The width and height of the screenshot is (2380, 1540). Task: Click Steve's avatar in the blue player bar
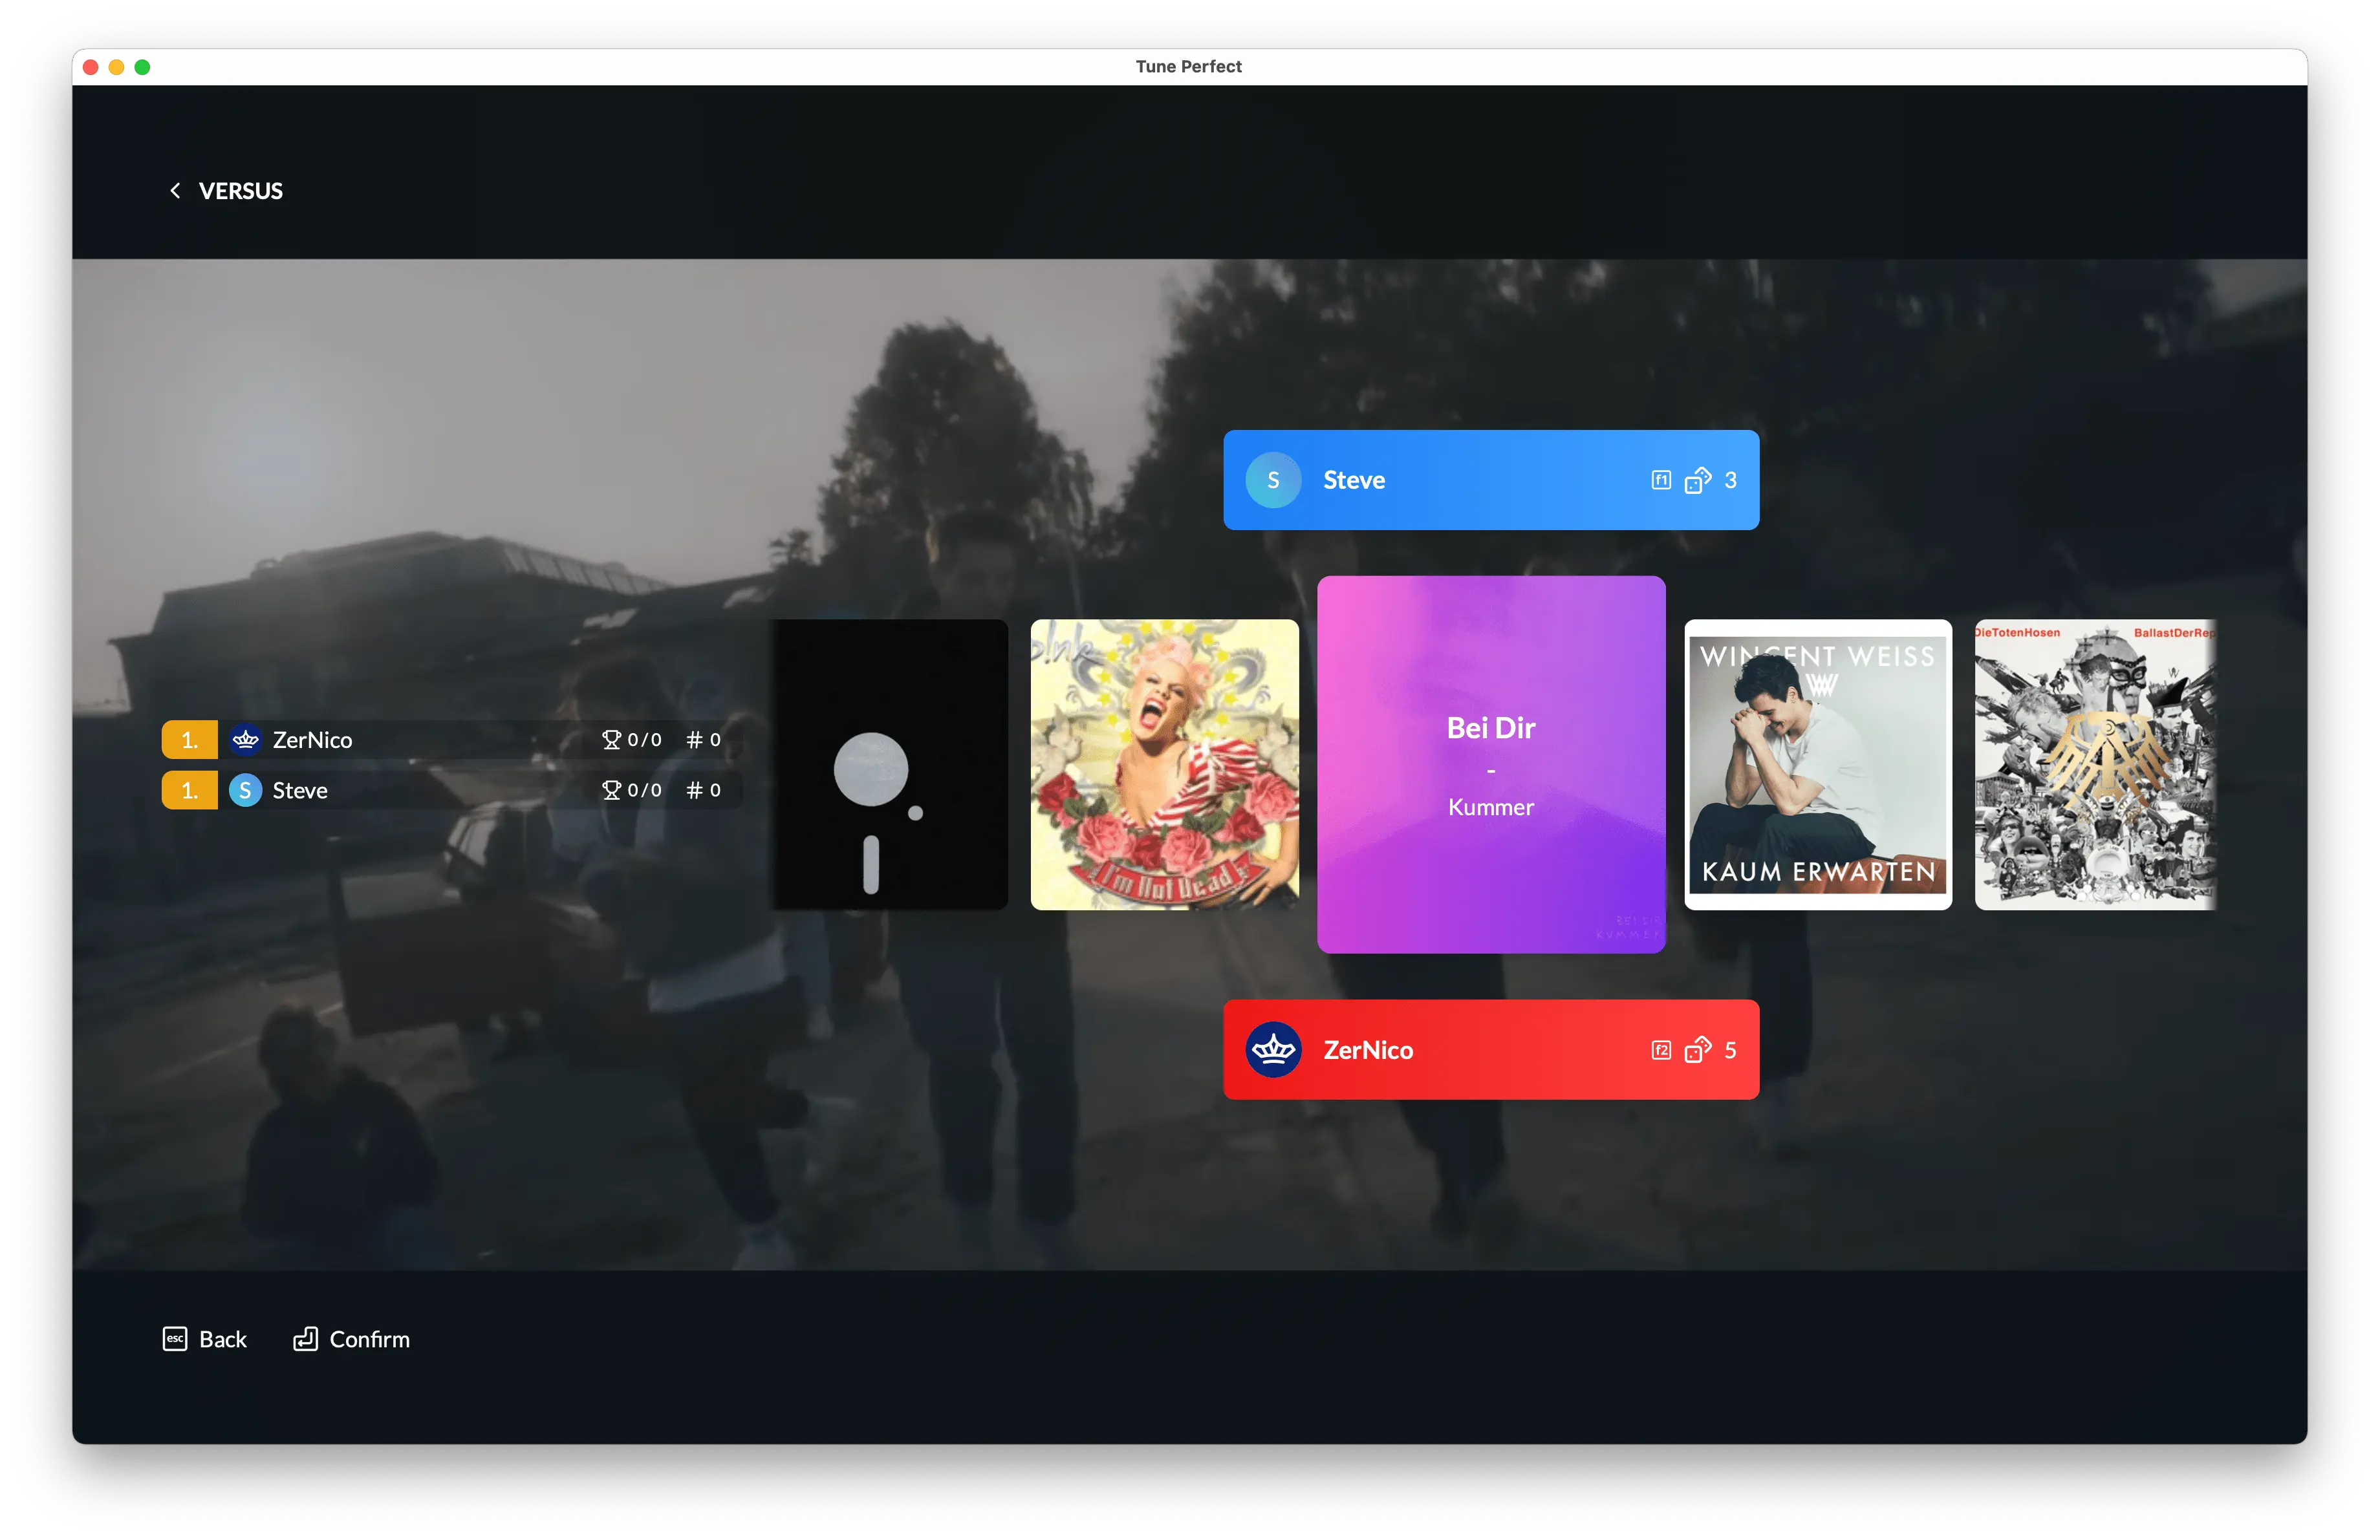(x=1273, y=480)
